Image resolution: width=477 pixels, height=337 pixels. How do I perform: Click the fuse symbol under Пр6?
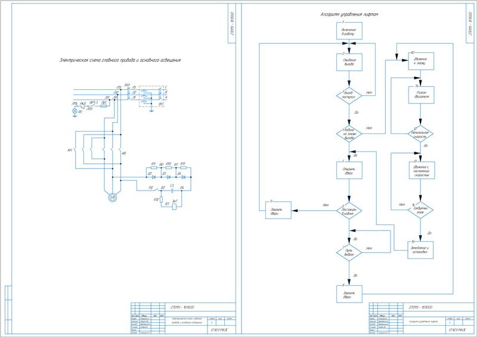point(104,107)
